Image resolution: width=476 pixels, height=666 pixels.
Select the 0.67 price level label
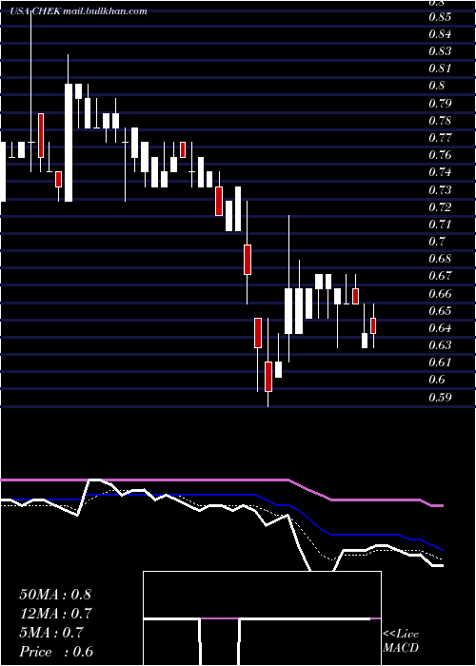439,276
